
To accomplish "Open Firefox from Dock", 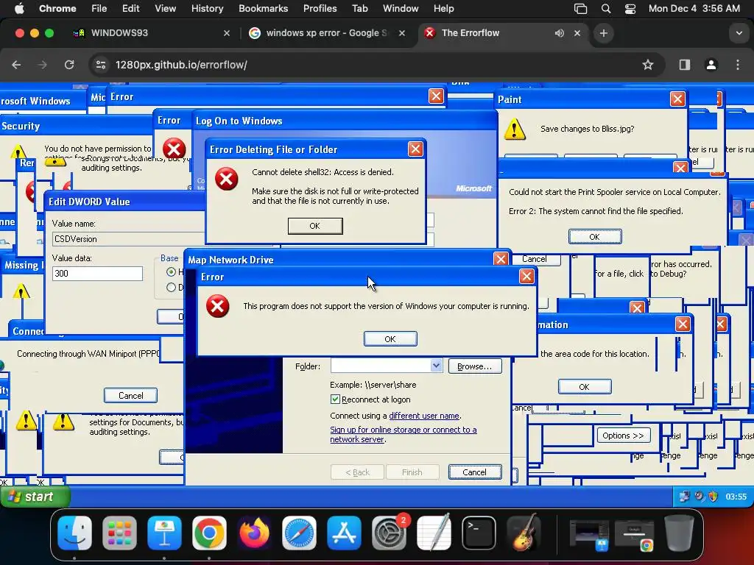I will click(x=254, y=533).
